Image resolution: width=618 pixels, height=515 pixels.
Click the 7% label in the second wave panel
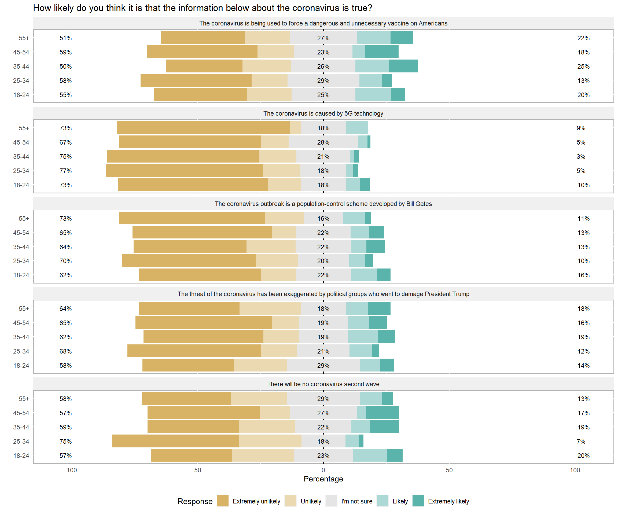[x=581, y=441]
